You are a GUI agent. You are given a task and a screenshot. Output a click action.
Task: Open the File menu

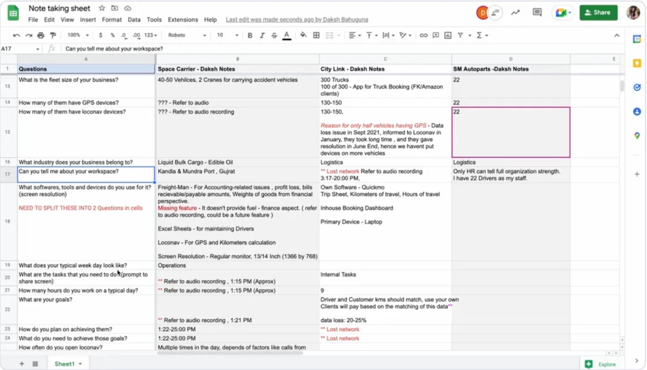(33, 20)
